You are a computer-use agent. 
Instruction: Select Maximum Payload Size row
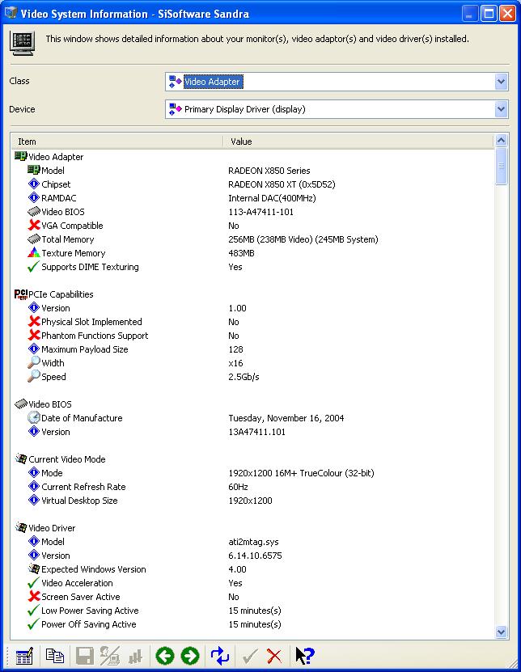click(x=252, y=349)
